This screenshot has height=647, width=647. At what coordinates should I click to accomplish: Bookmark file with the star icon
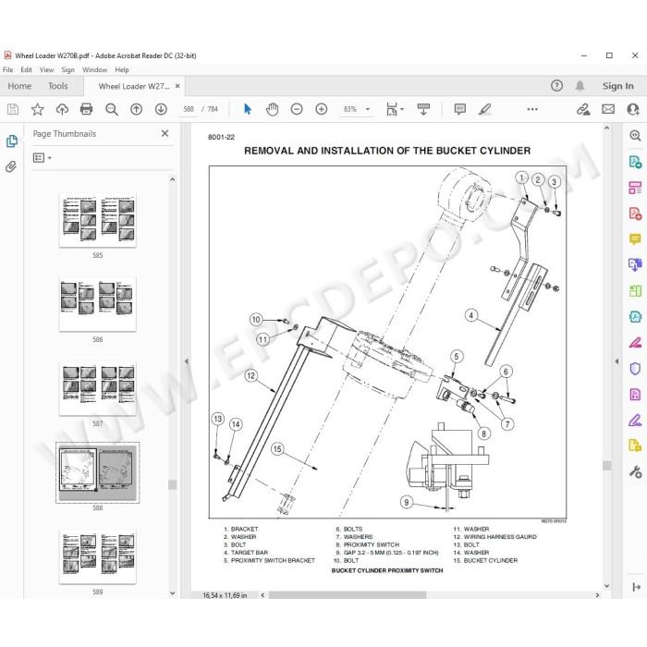click(x=37, y=109)
